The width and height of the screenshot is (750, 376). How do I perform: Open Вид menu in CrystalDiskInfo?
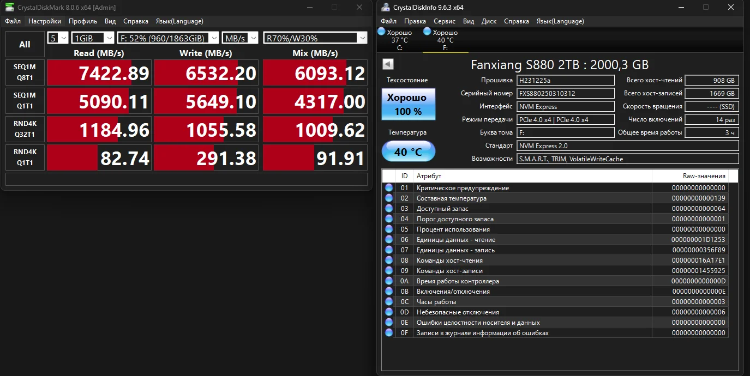(x=469, y=21)
